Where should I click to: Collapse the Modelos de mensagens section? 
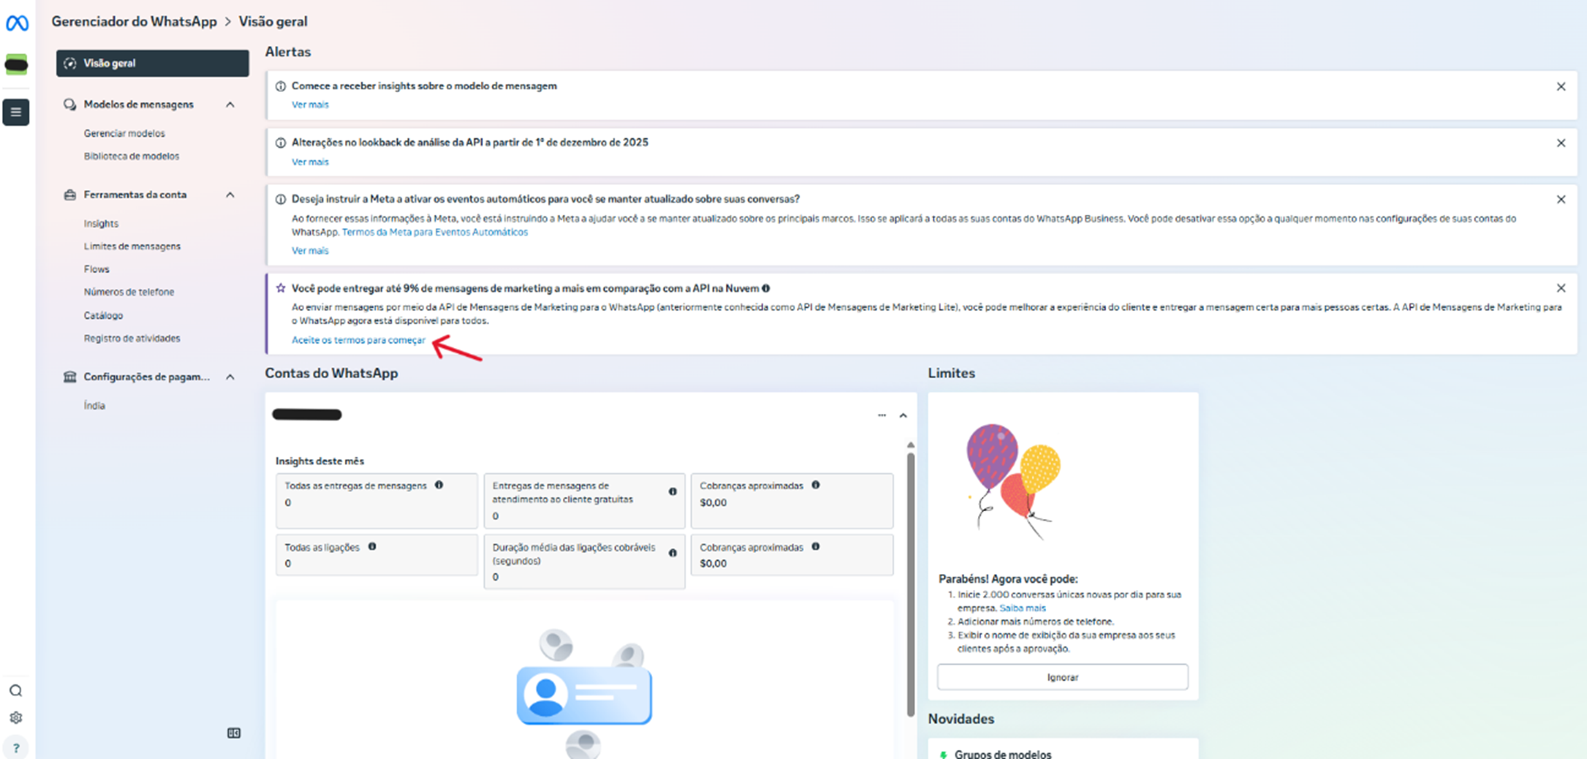point(230,105)
